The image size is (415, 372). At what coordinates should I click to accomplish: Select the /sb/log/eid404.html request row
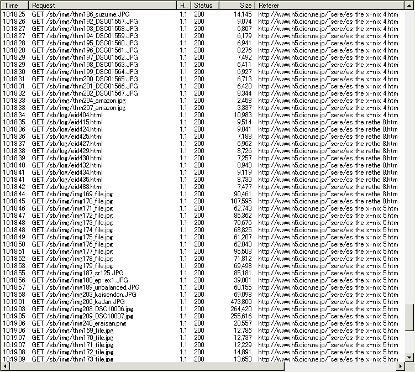(x=202, y=115)
